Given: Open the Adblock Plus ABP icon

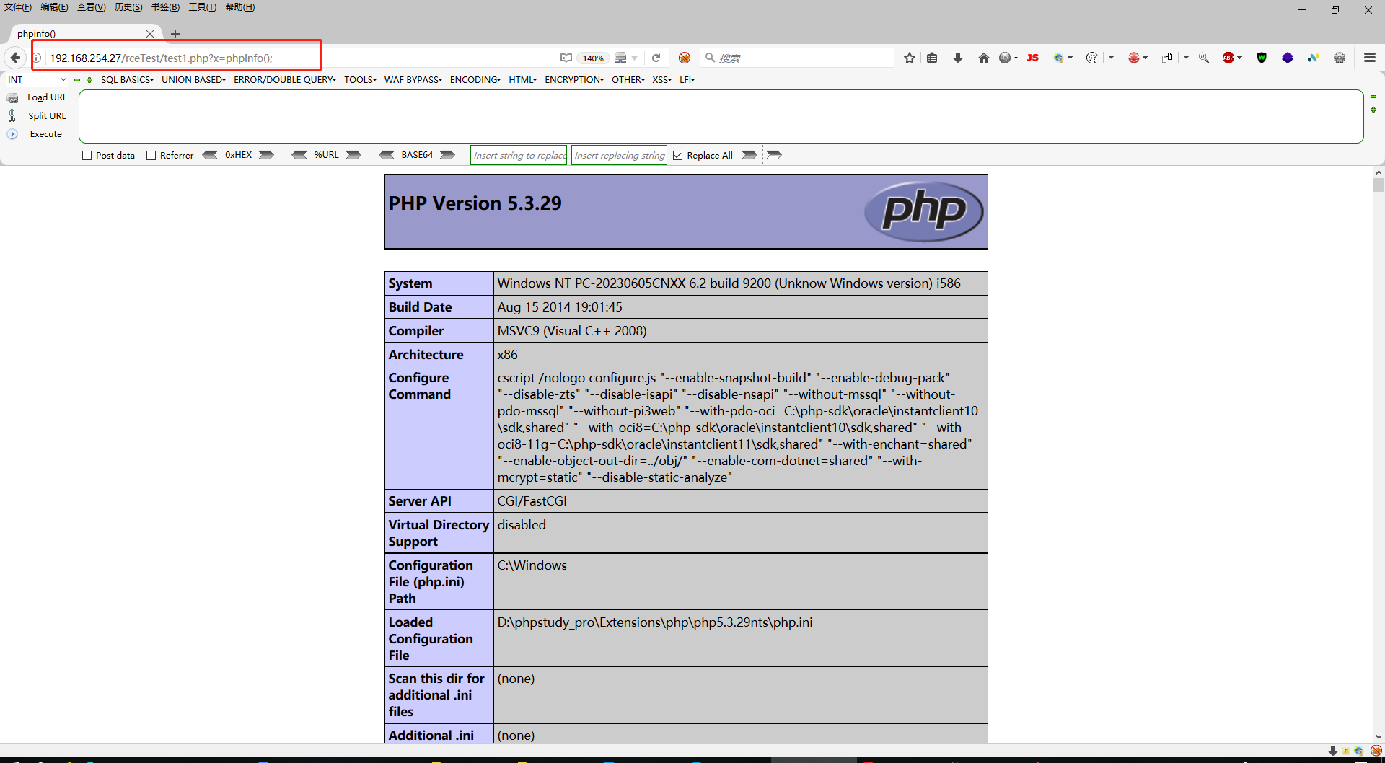Looking at the screenshot, I should (1228, 58).
